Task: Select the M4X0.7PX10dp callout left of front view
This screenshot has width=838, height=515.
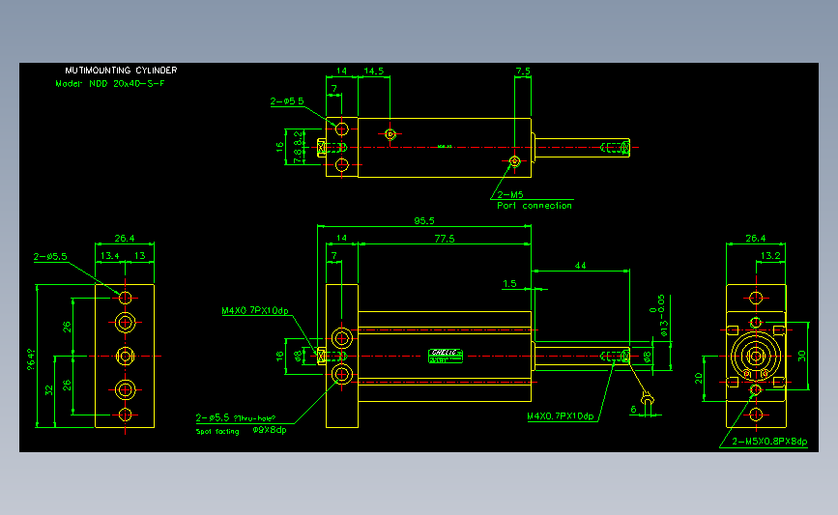Action: coord(255,310)
